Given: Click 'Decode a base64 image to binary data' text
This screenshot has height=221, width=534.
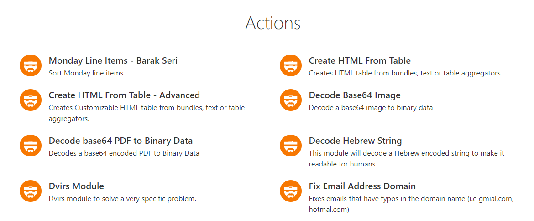Looking at the screenshot, I should [x=371, y=108].
